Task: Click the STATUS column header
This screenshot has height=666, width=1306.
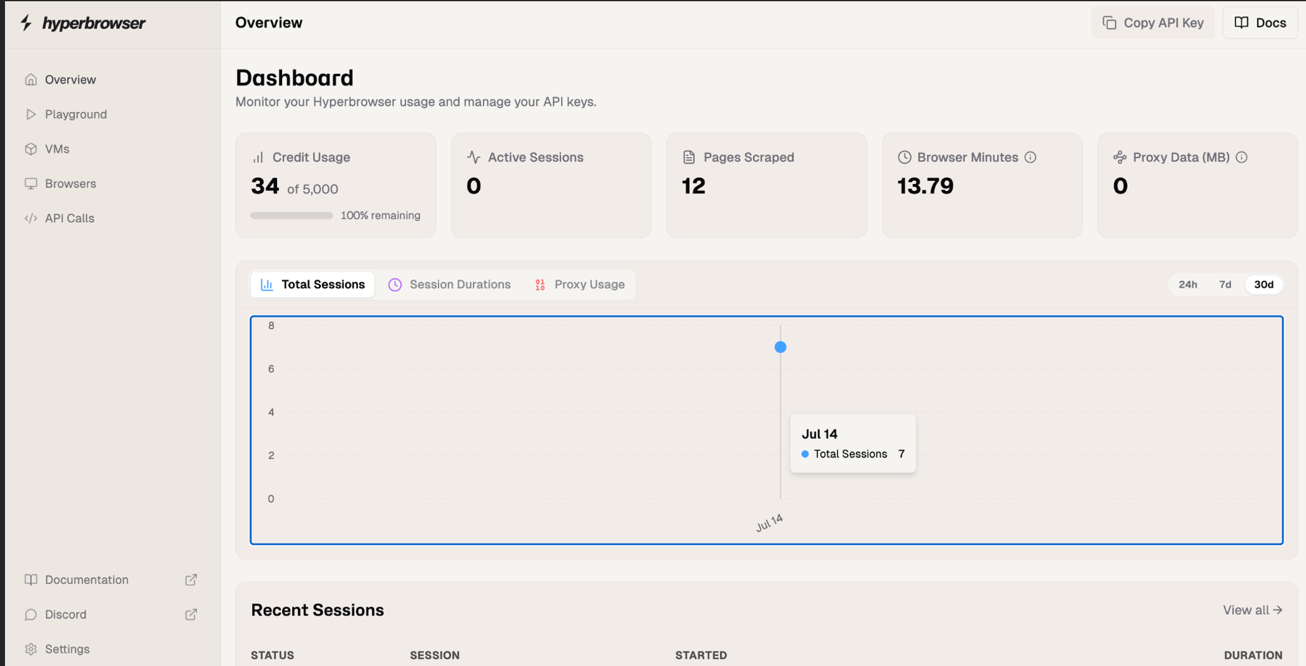Action: click(x=272, y=655)
